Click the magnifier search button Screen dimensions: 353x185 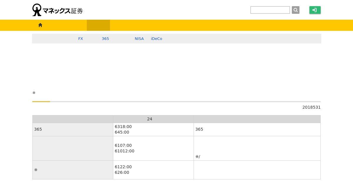pos(296,10)
